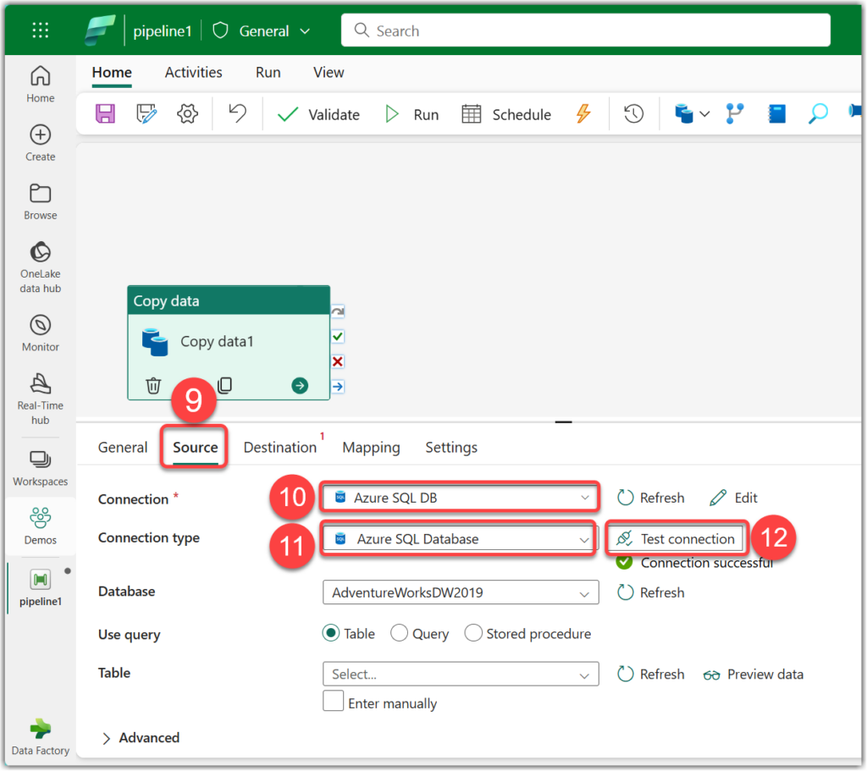Switch to the Run ribbon tab

268,73
